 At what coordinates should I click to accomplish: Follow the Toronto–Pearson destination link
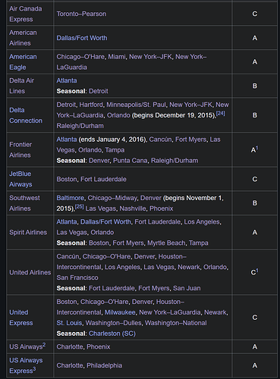[x=81, y=14]
